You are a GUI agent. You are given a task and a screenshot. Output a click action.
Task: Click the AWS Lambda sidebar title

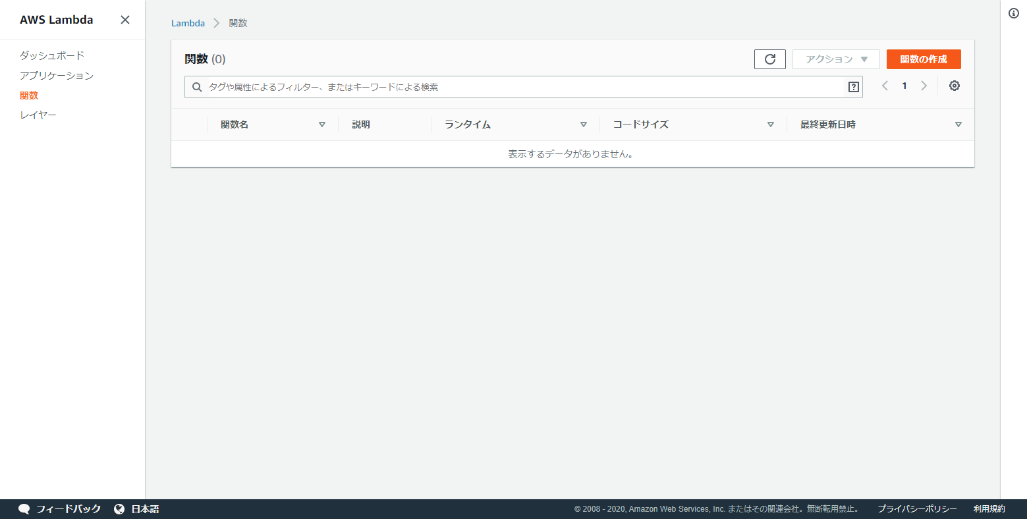(x=57, y=20)
